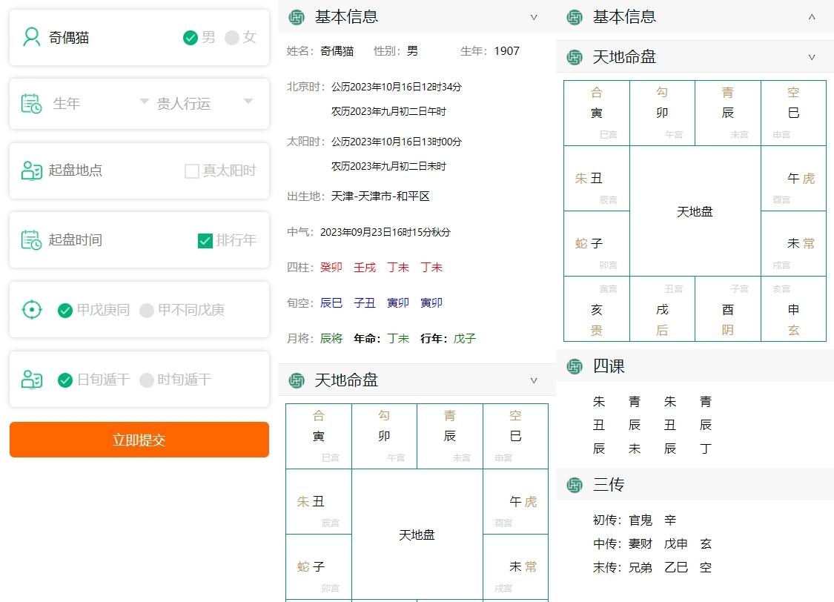The image size is (834, 602).
Task: Click the crosshair target icon beside 甲戊庚同
Action: [31, 309]
